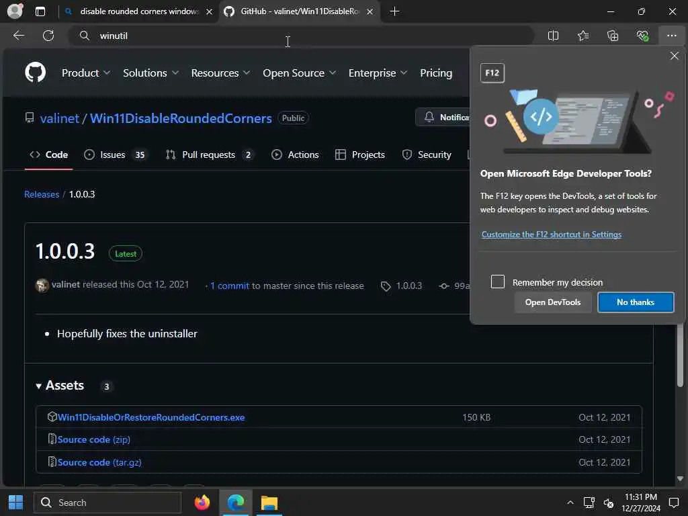
Task: Switch to the Security tab
Action: click(x=427, y=155)
